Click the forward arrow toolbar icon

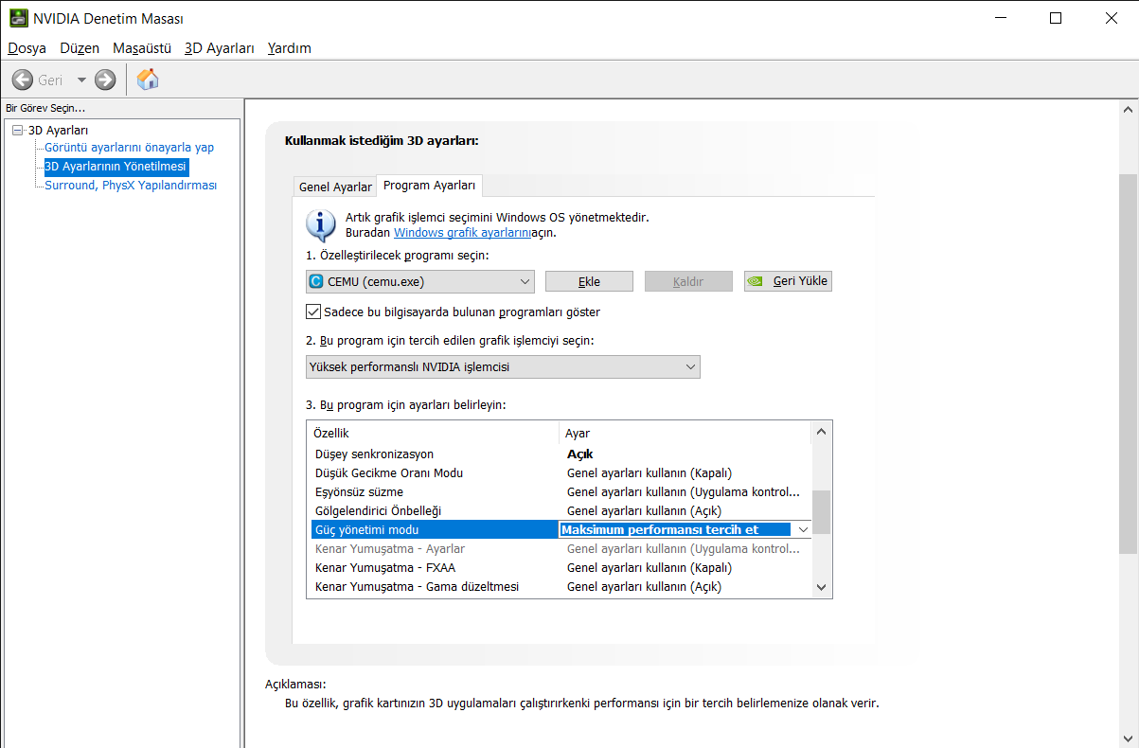(x=105, y=80)
